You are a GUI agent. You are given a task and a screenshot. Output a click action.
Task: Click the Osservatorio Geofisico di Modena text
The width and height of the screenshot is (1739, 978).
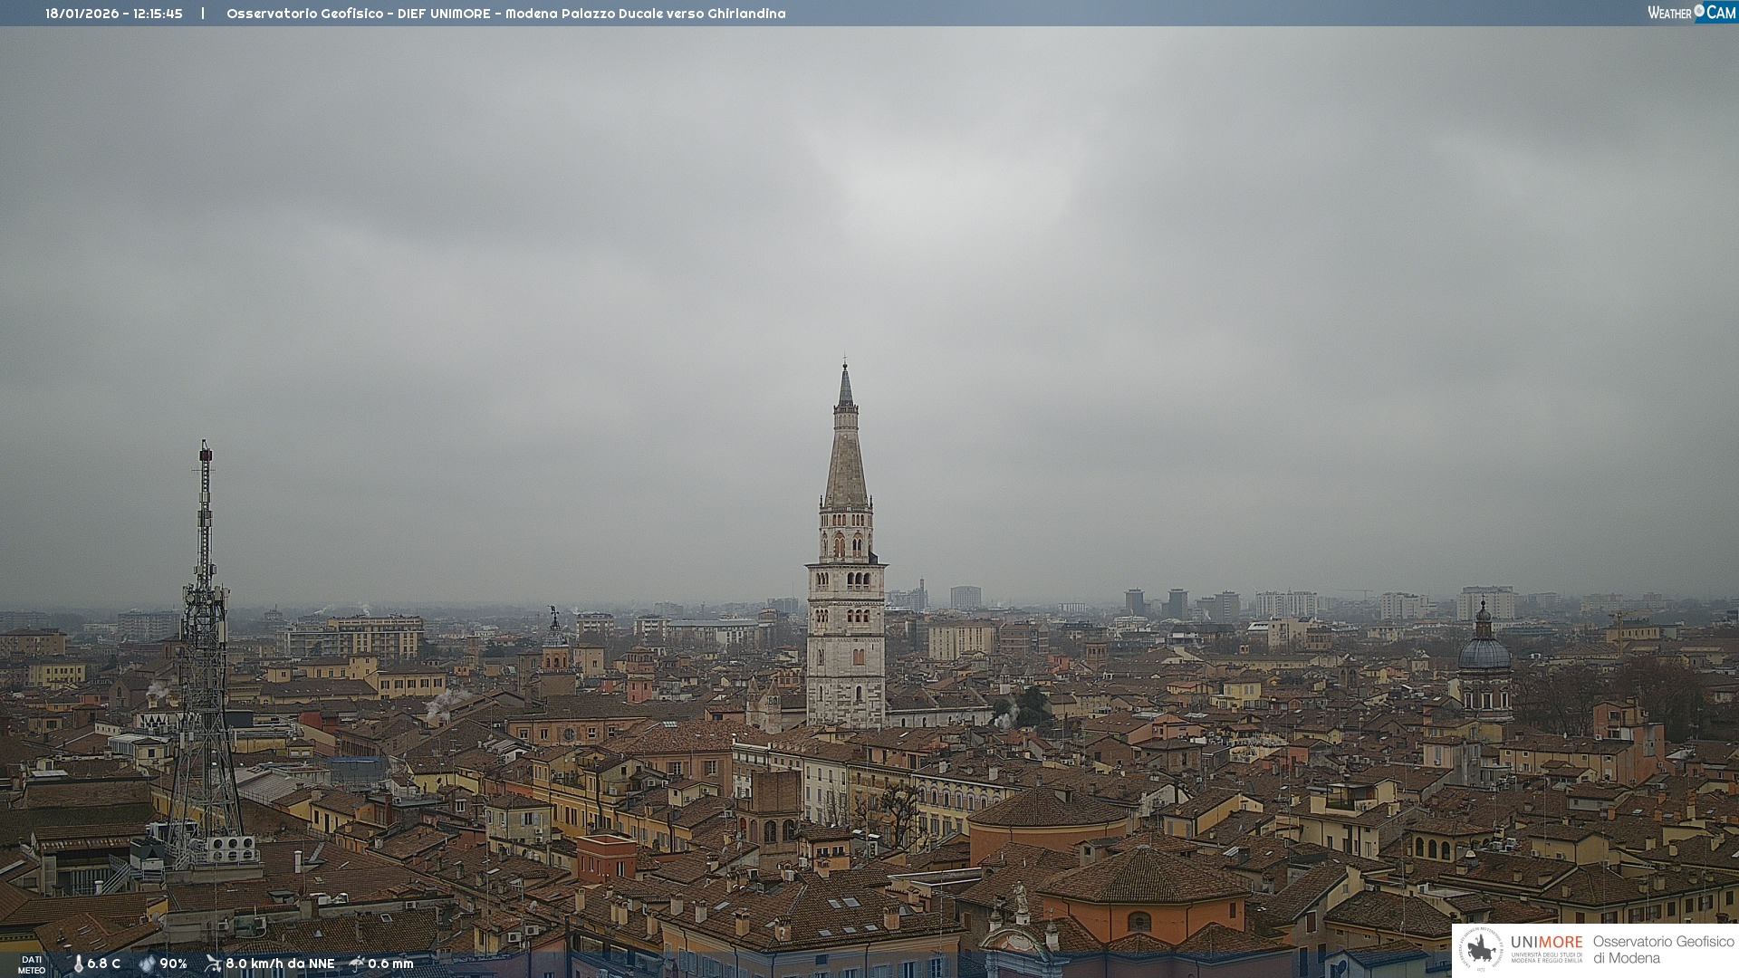[x=1663, y=950]
